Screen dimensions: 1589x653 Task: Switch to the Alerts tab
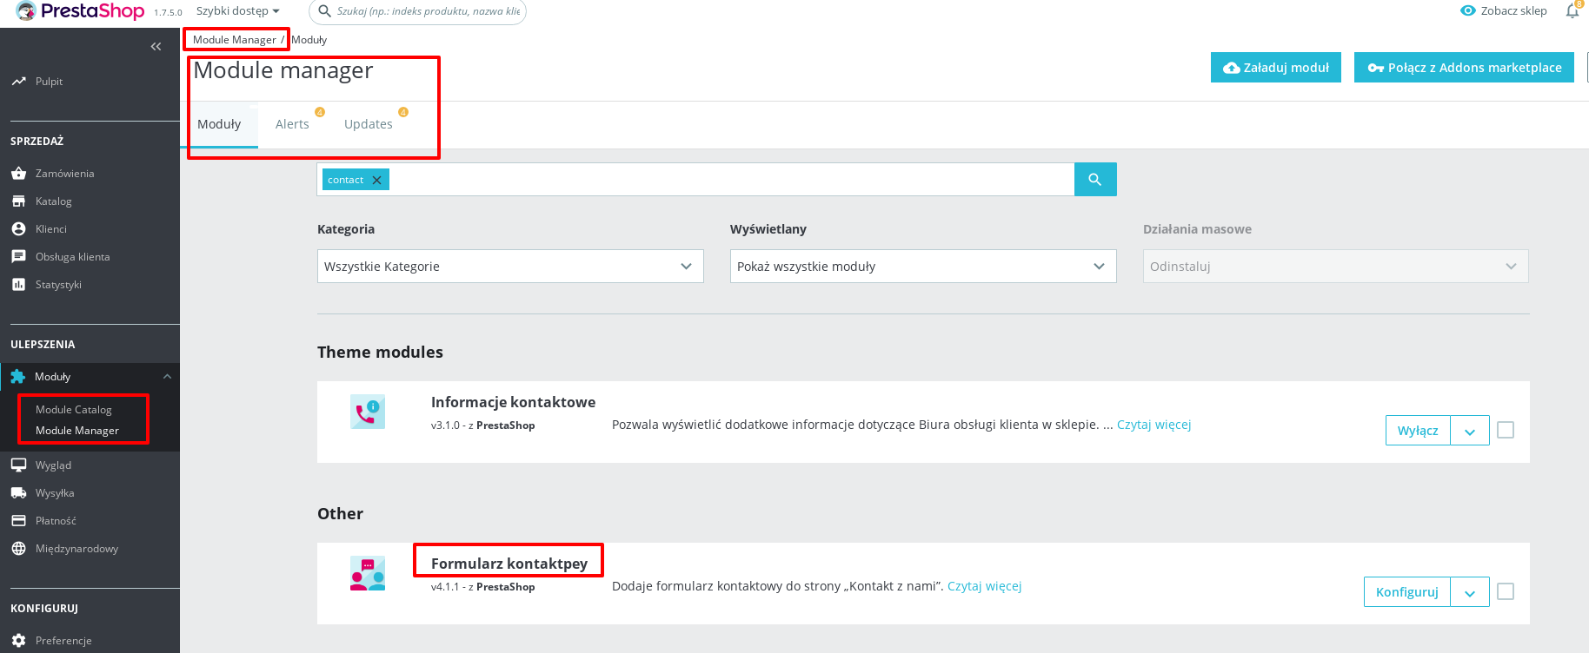pos(292,124)
